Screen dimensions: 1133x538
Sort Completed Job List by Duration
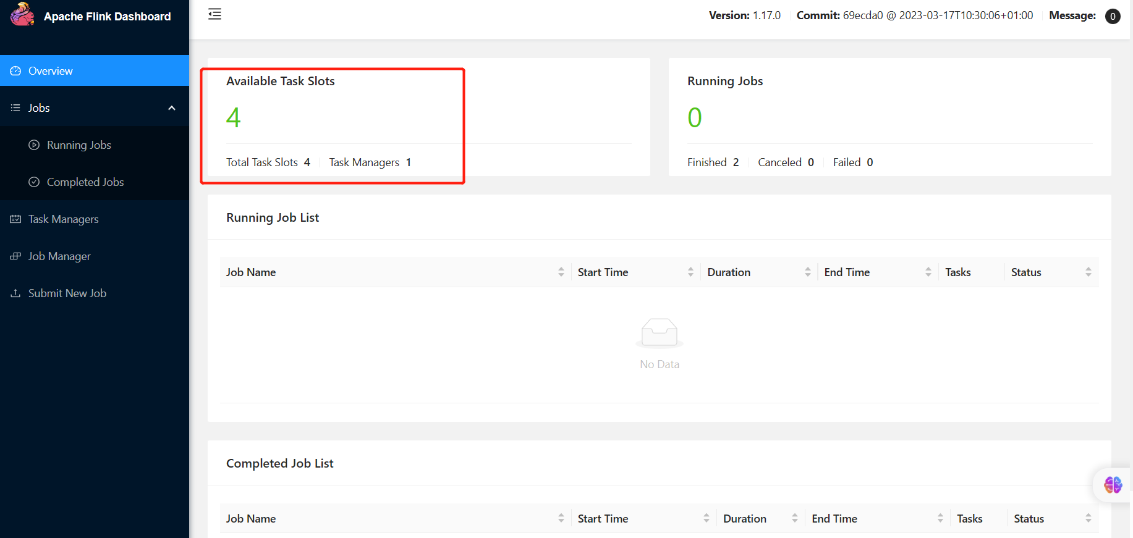pyautogui.click(x=794, y=518)
